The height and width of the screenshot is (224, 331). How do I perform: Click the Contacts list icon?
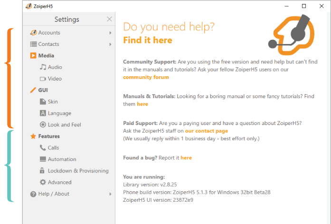click(x=33, y=44)
